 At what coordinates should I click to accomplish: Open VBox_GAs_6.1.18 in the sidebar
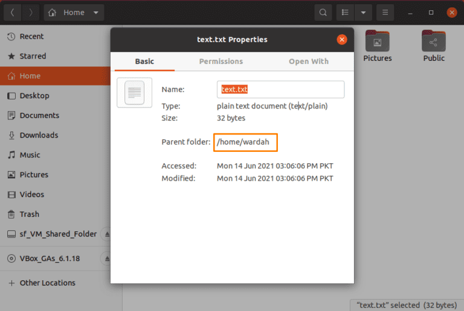coord(55,259)
